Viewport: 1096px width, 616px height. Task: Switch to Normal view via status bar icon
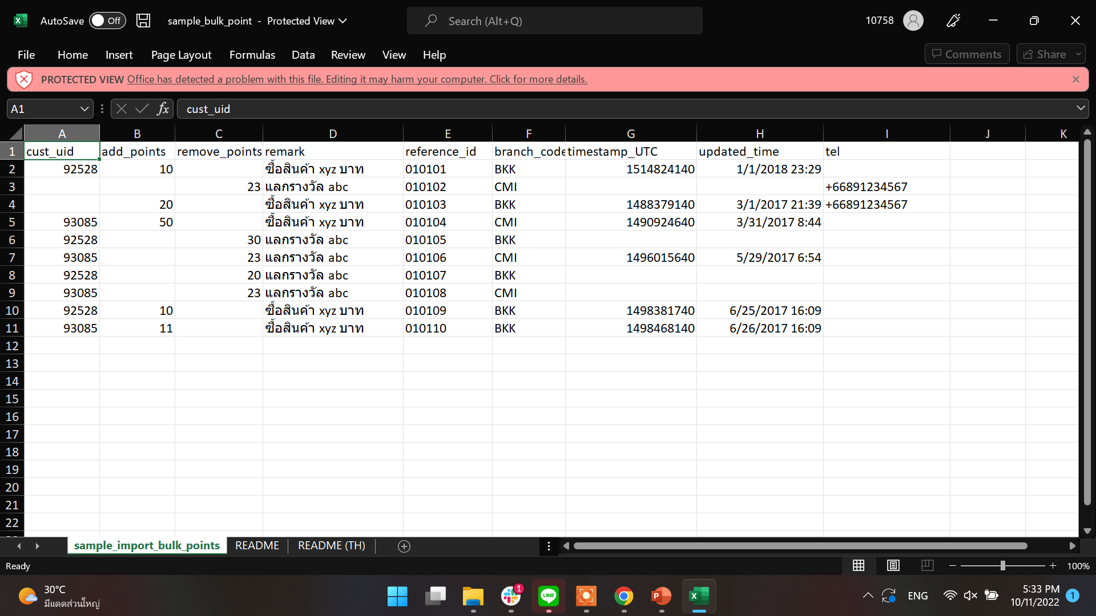click(859, 565)
